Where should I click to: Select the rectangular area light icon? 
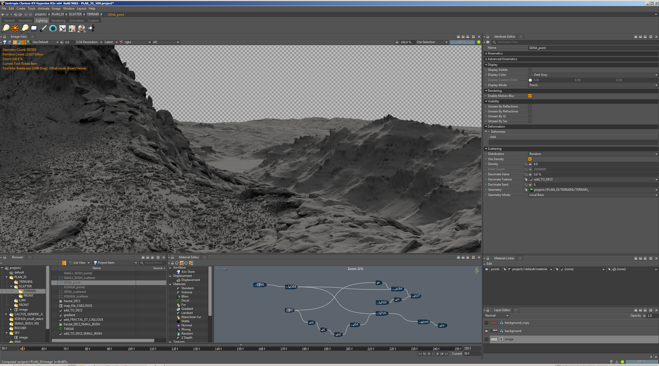(34, 28)
